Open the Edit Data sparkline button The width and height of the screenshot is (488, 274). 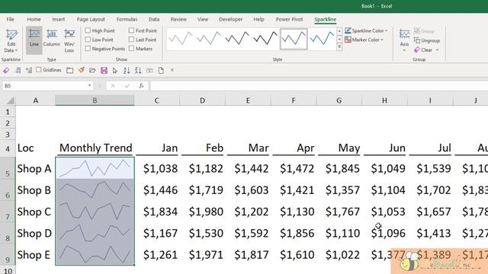pyautogui.click(x=11, y=40)
